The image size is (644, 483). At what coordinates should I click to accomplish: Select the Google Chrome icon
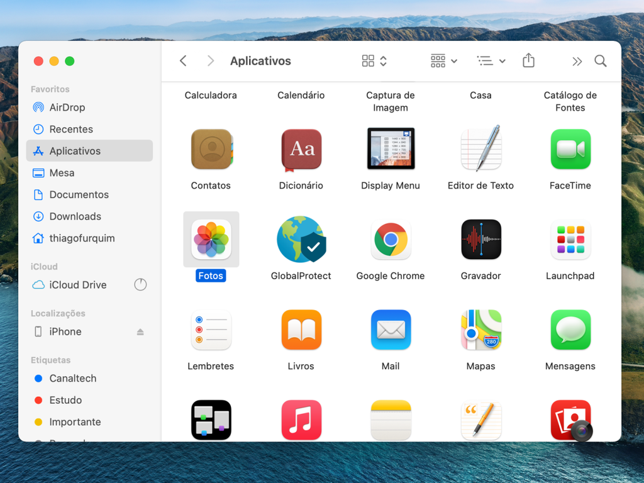(391, 239)
